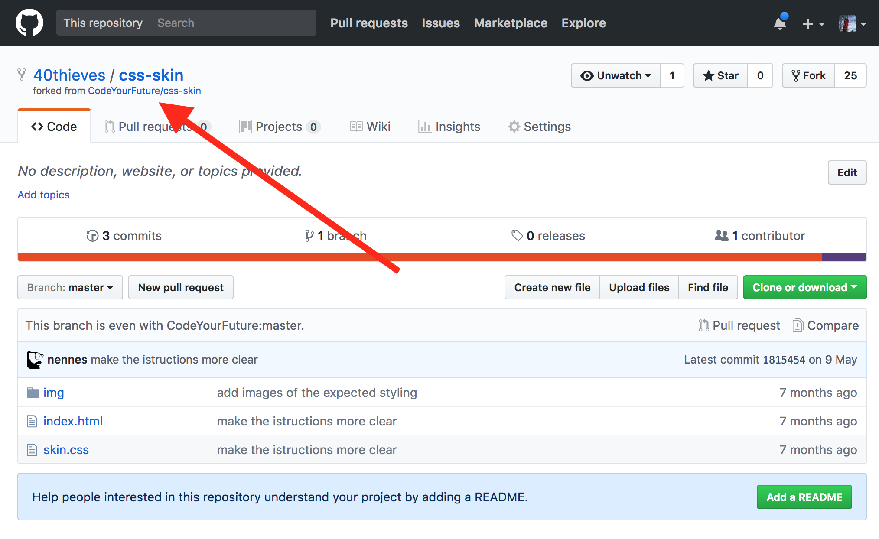Open the Unwatch dropdown
879x539 pixels.
(x=616, y=75)
